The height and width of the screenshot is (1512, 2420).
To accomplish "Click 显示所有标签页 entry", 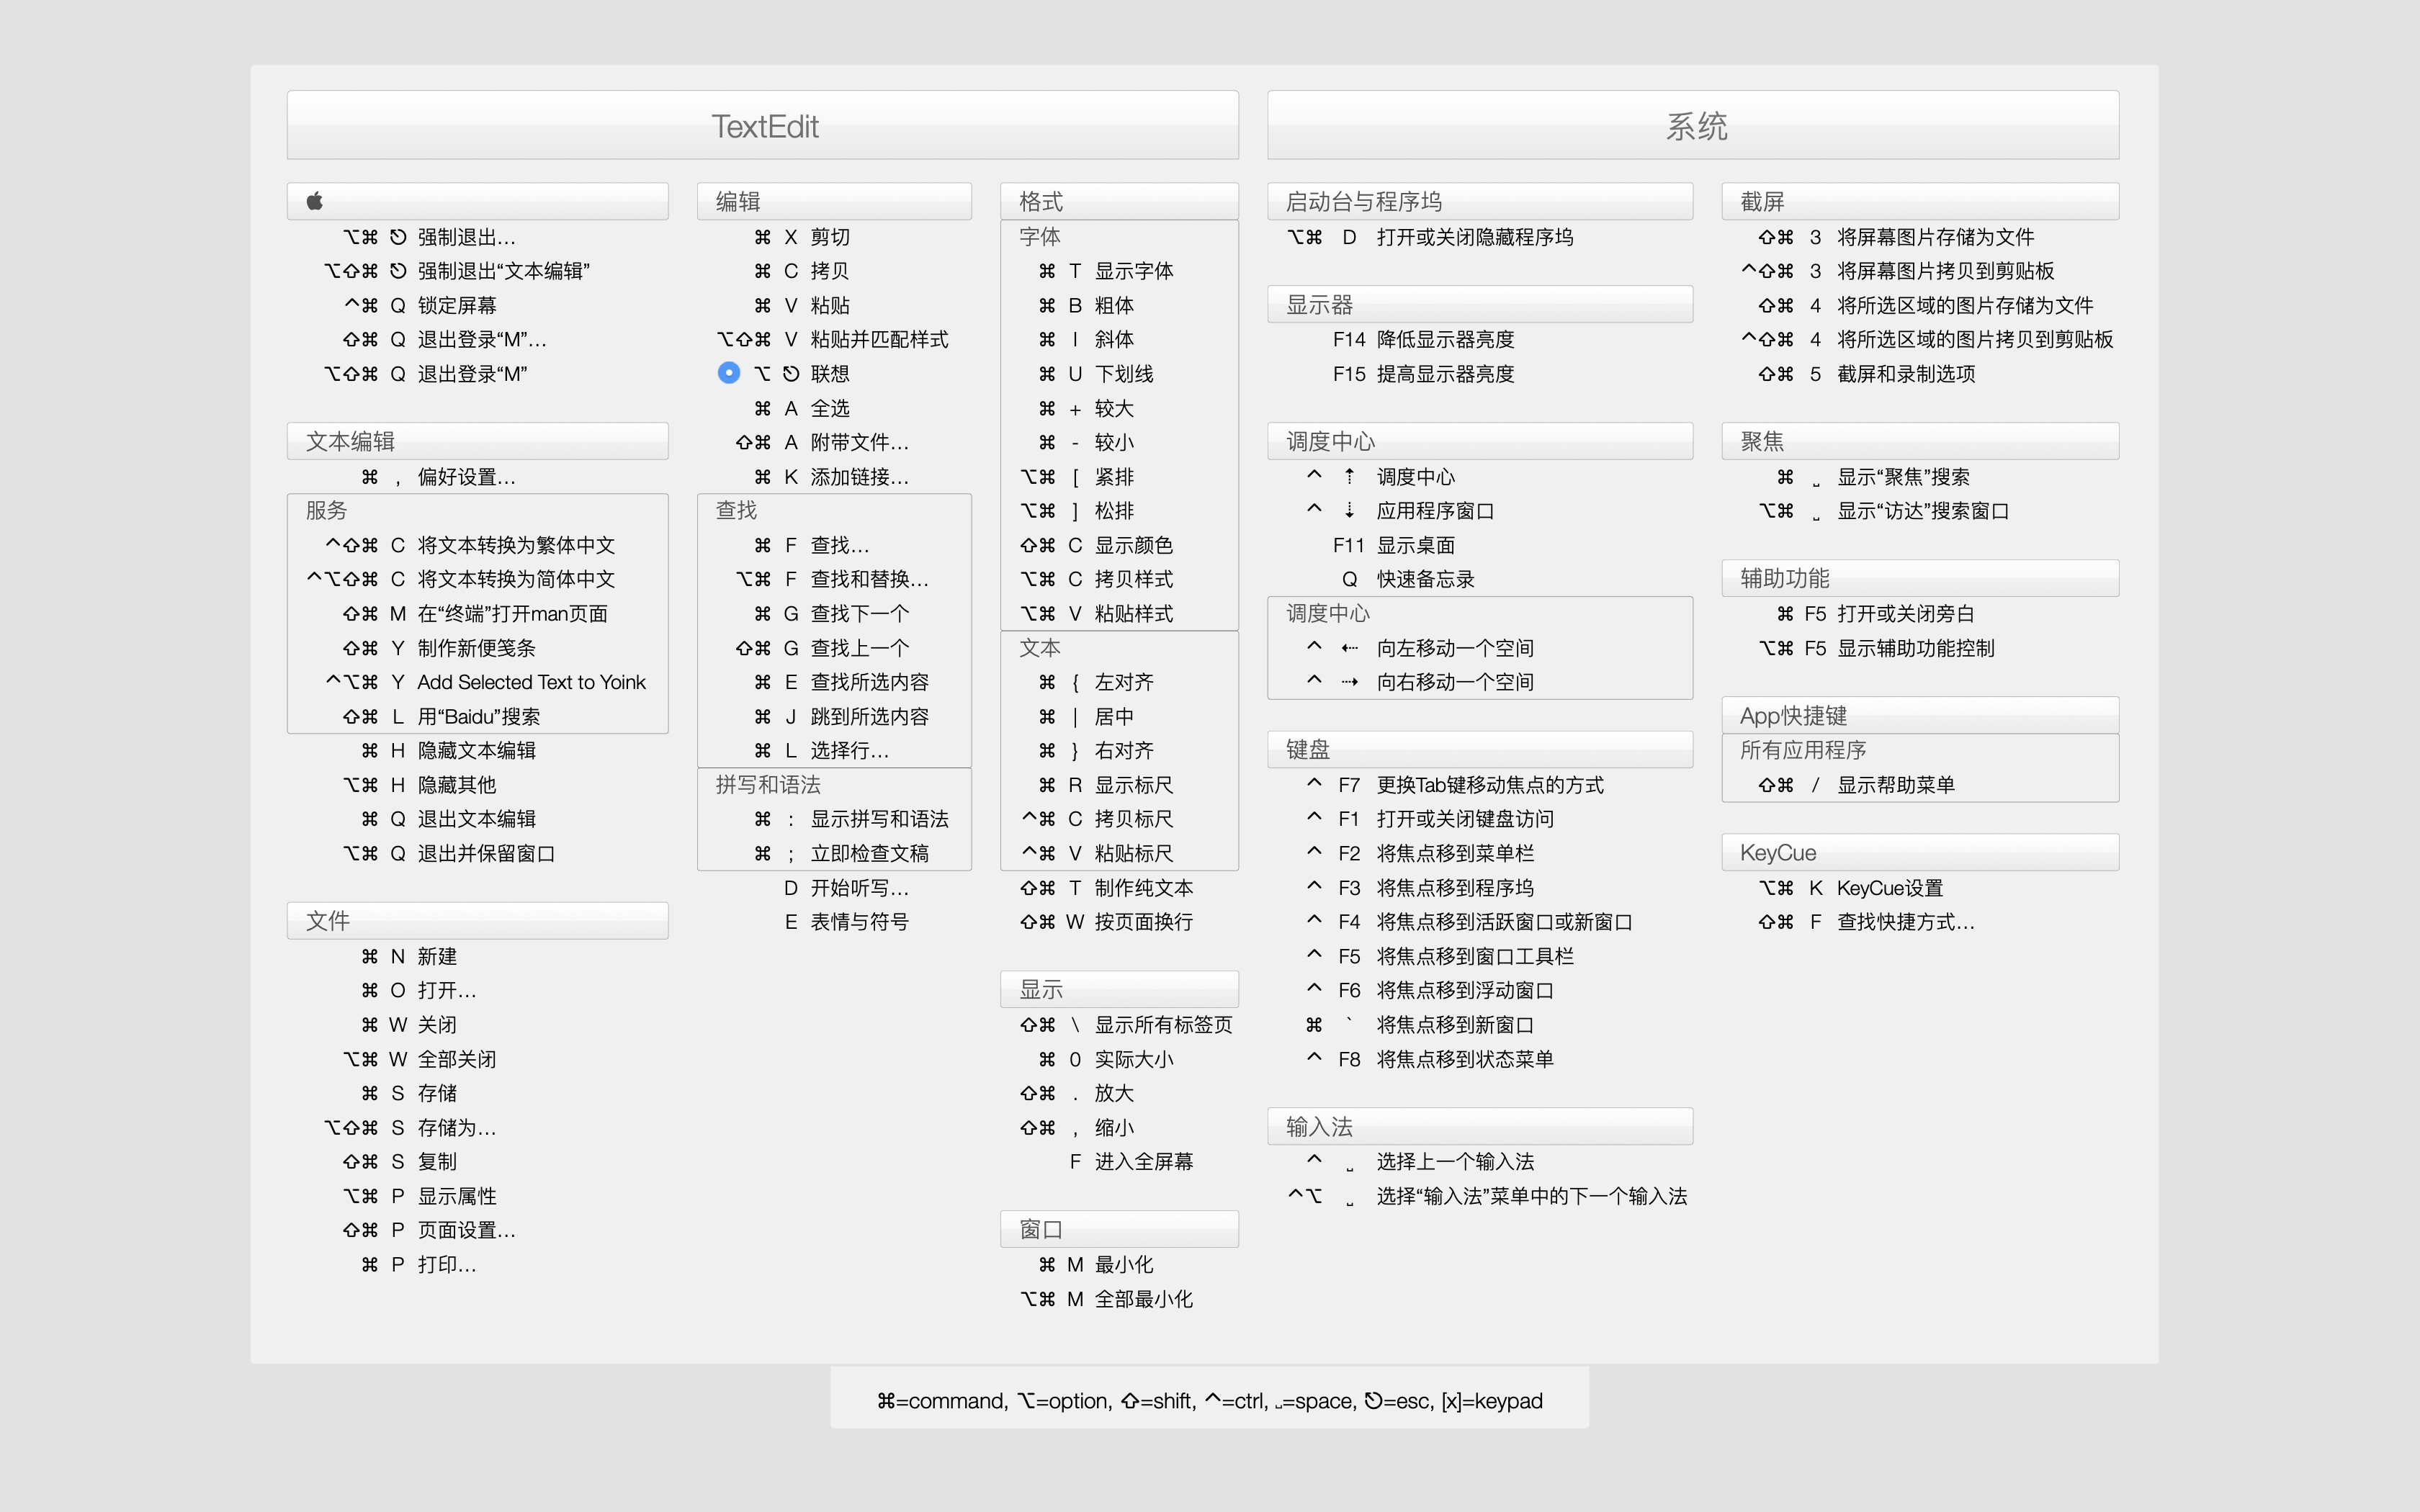I will [x=1126, y=1025].
